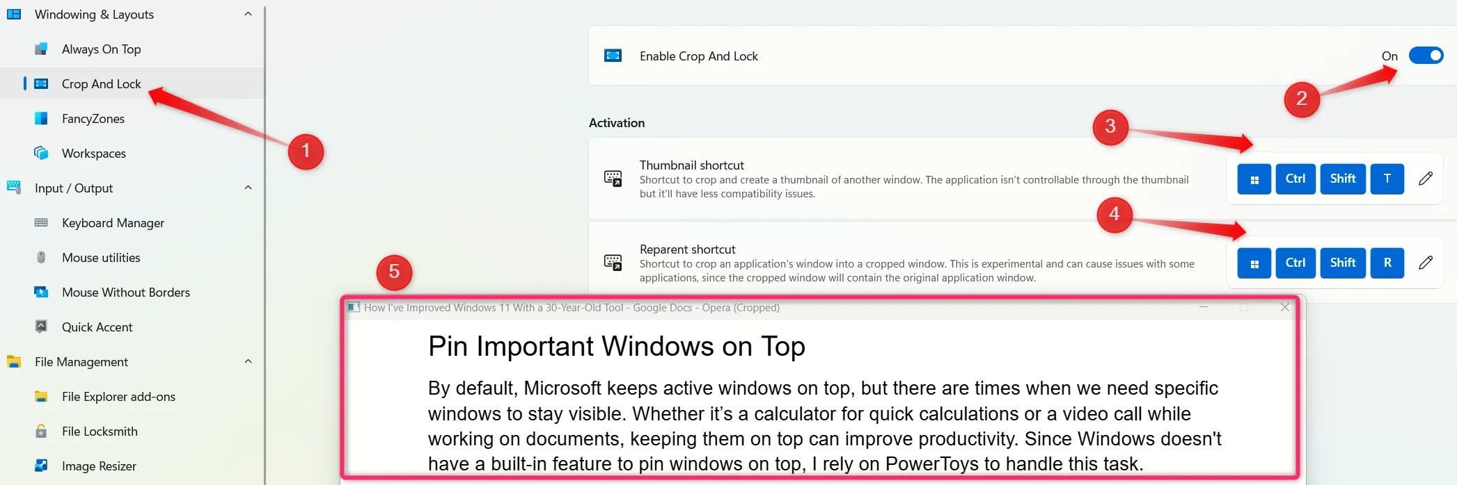Viewport: 1457px width, 485px height.
Task: Click the paragraph starting 'By default, Microsoft'
Action: click(x=824, y=426)
